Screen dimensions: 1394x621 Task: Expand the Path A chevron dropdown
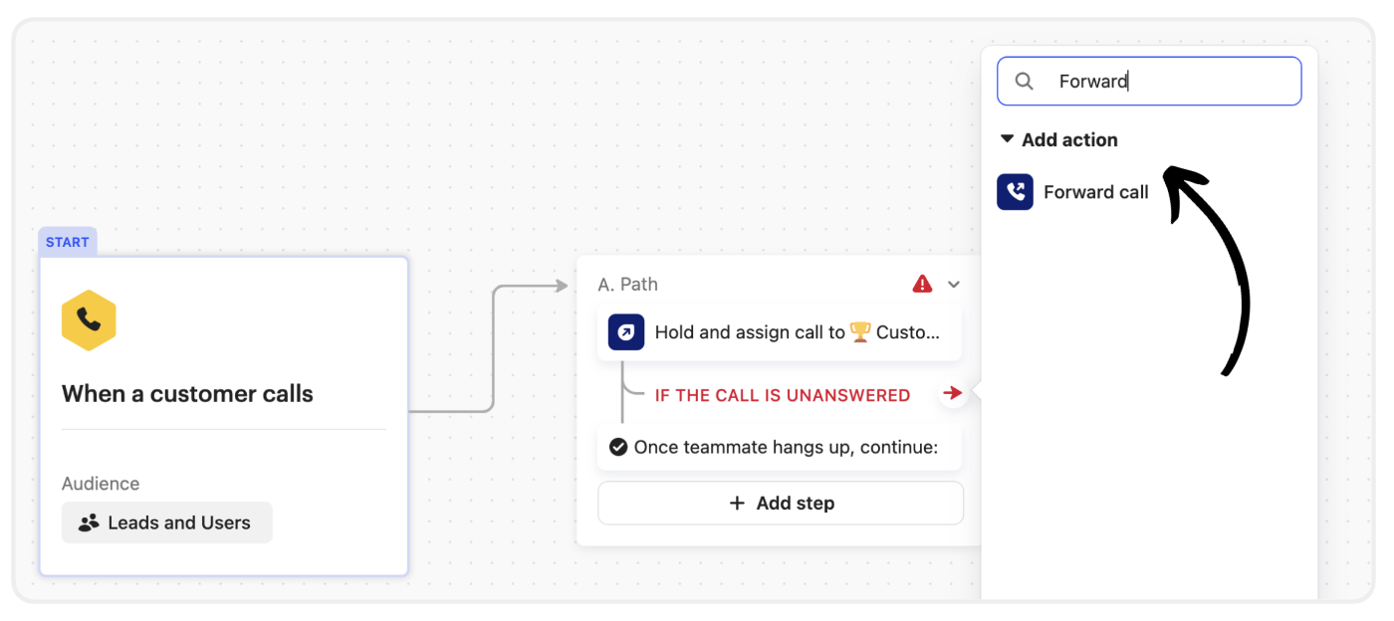[x=954, y=285]
